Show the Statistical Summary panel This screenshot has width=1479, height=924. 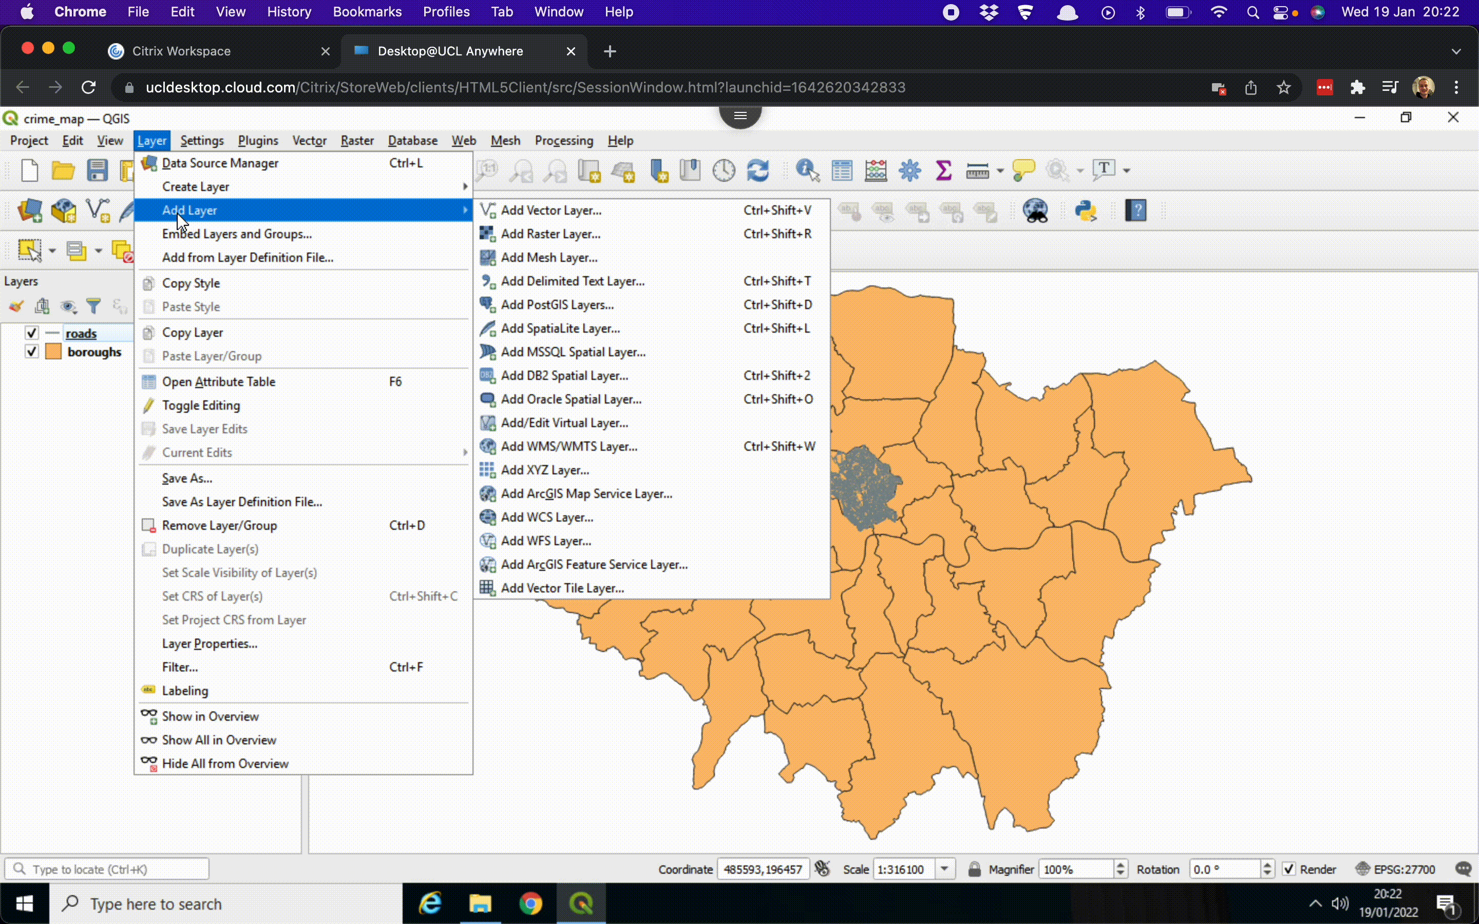(943, 170)
